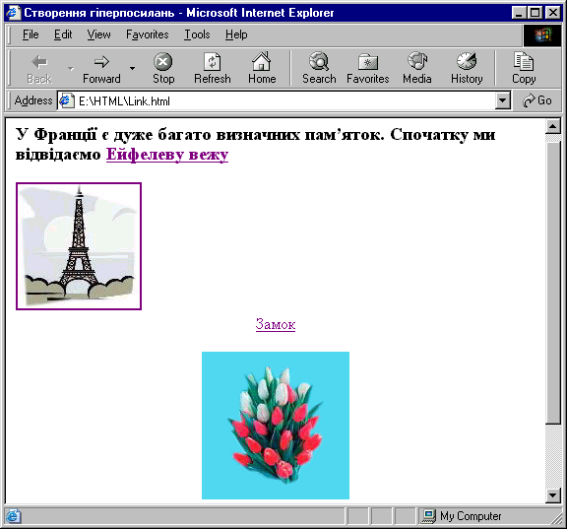Open the View menu
This screenshot has width=567, height=529.
[98, 34]
